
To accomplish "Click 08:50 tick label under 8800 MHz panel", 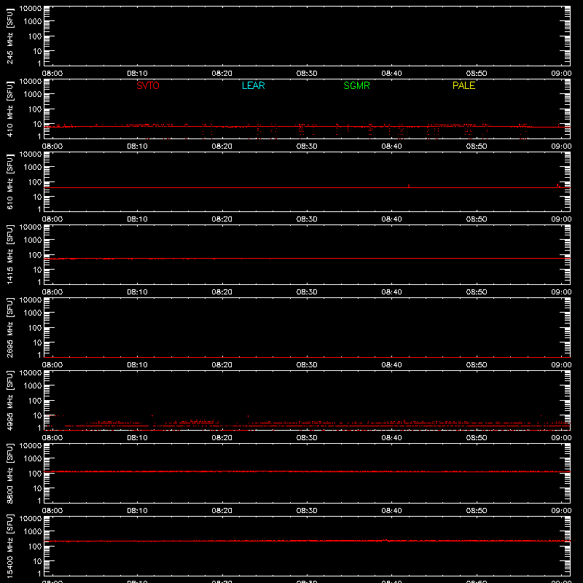I will 477,511.
